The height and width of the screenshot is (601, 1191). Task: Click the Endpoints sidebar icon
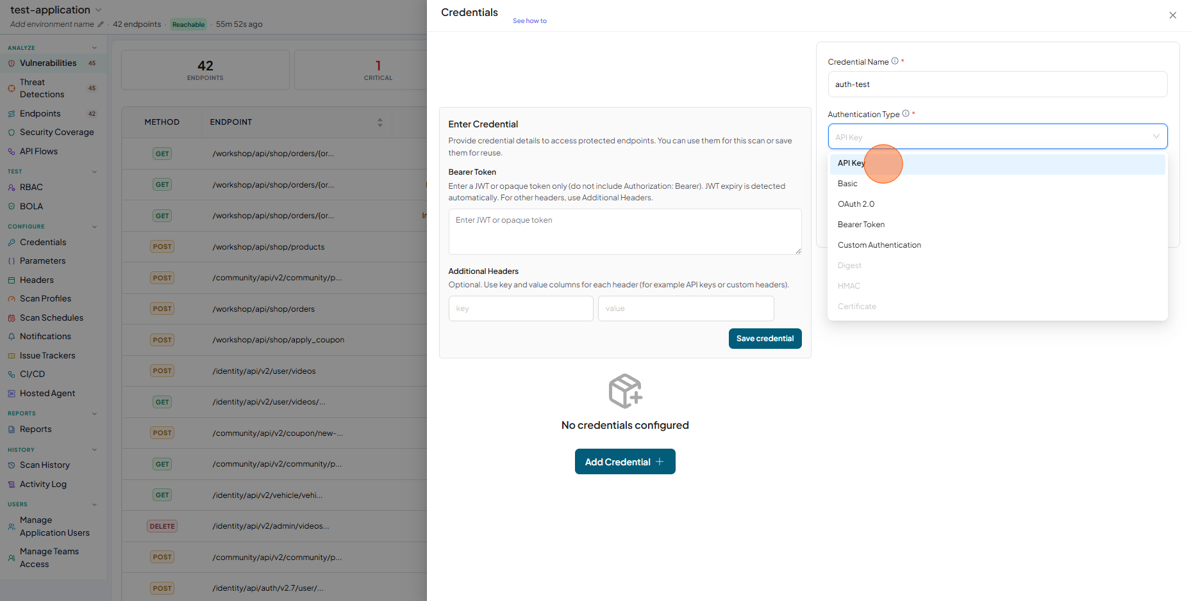[12, 114]
